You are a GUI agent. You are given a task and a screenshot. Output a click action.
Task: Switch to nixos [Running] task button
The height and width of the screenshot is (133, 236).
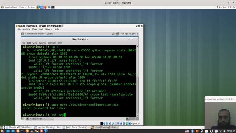(x=104, y=127)
